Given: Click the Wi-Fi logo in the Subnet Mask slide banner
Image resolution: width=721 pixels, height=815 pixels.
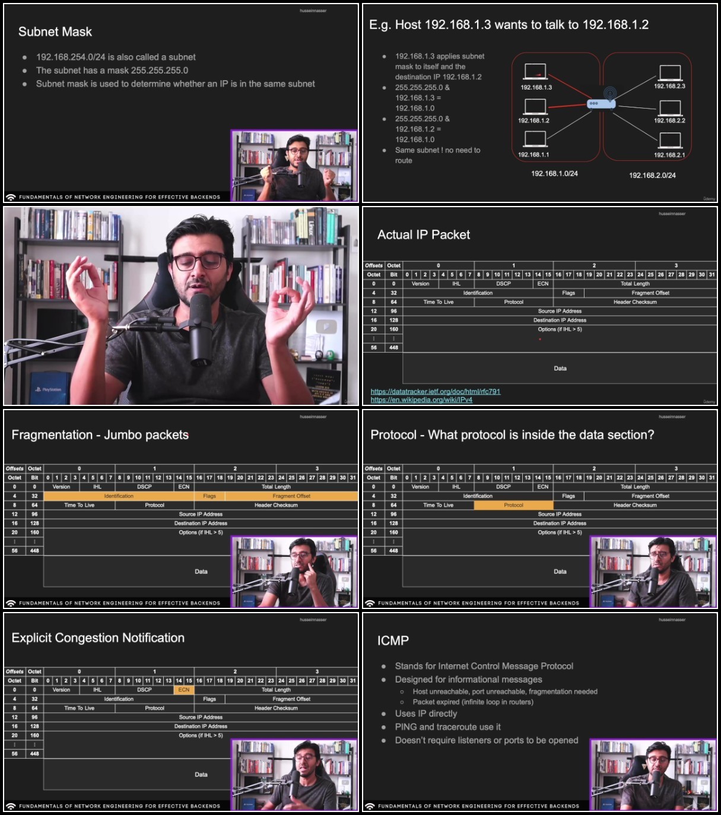Looking at the screenshot, I should [x=11, y=197].
